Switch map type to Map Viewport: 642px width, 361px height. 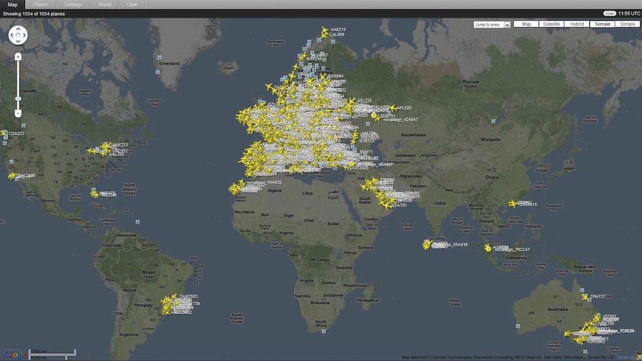coord(526,24)
